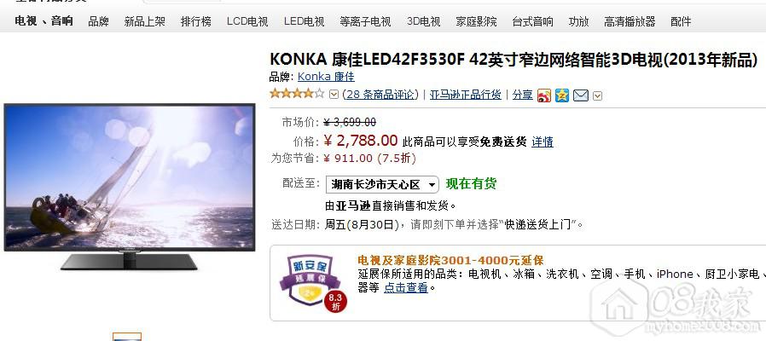Click the Konka TV product image
The image size is (766, 341).
[x=130, y=186]
